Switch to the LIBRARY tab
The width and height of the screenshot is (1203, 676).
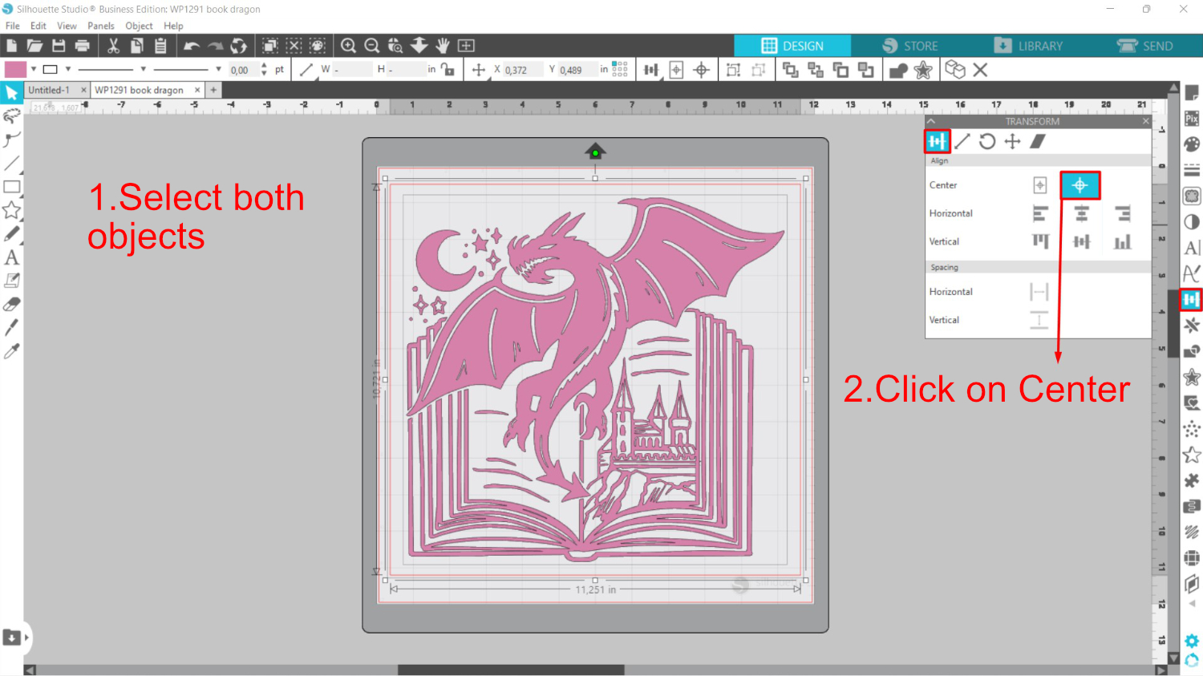[x=1028, y=46]
